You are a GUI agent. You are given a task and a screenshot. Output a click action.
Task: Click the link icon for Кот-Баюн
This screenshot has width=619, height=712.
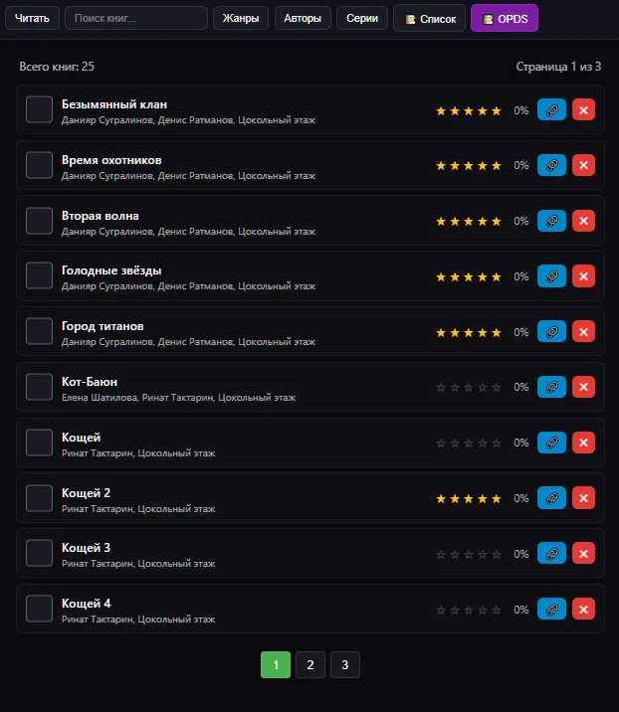551,387
